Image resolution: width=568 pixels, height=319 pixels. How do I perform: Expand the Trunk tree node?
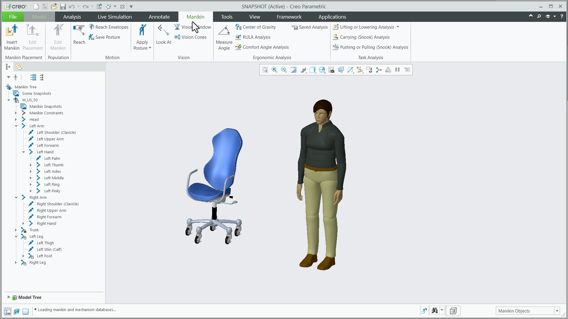click(16, 230)
